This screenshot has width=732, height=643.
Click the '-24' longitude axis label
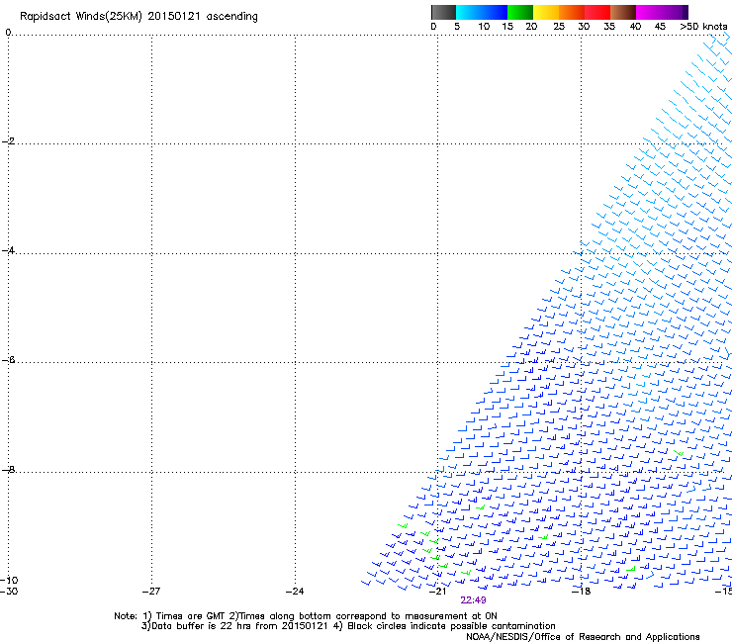[295, 592]
